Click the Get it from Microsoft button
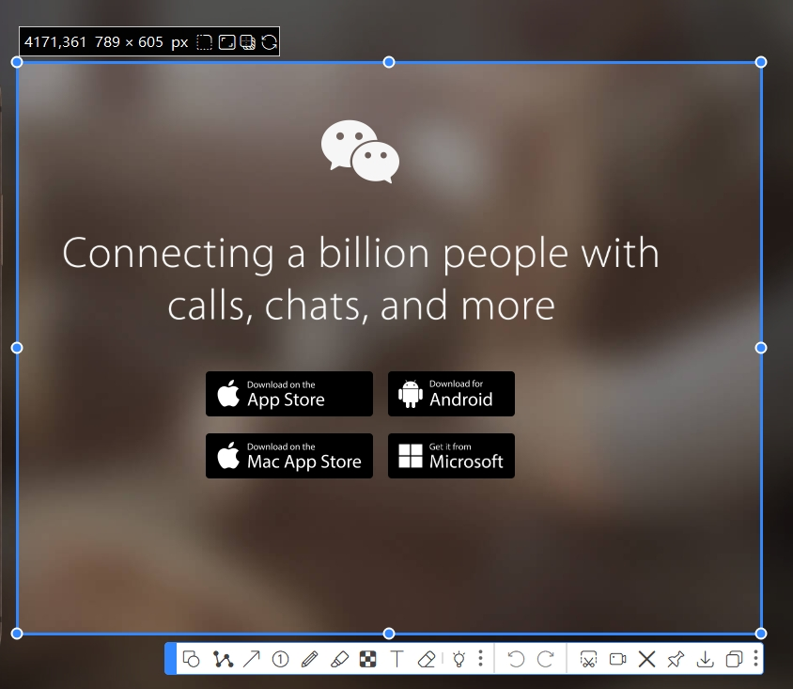Image resolution: width=793 pixels, height=689 pixels. coord(451,456)
